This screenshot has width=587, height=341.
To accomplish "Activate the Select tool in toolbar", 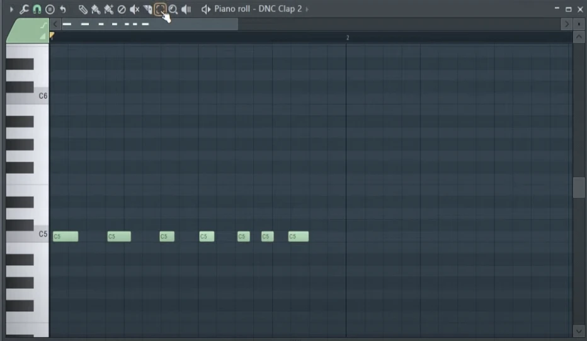I will (160, 9).
